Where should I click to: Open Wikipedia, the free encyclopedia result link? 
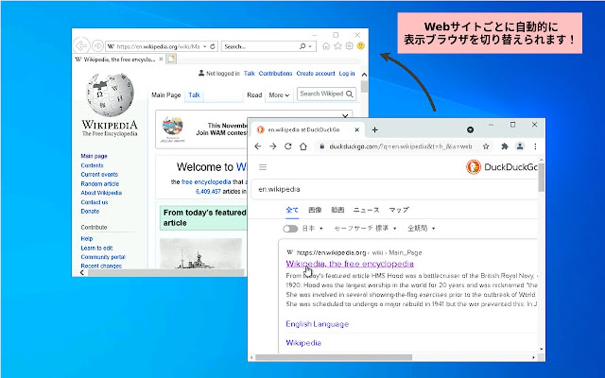pyautogui.click(x=349, y=264)
